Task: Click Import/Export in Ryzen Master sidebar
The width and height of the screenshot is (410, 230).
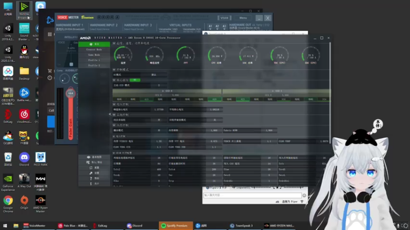Action: pyautogui.click(x=94, y=162)
